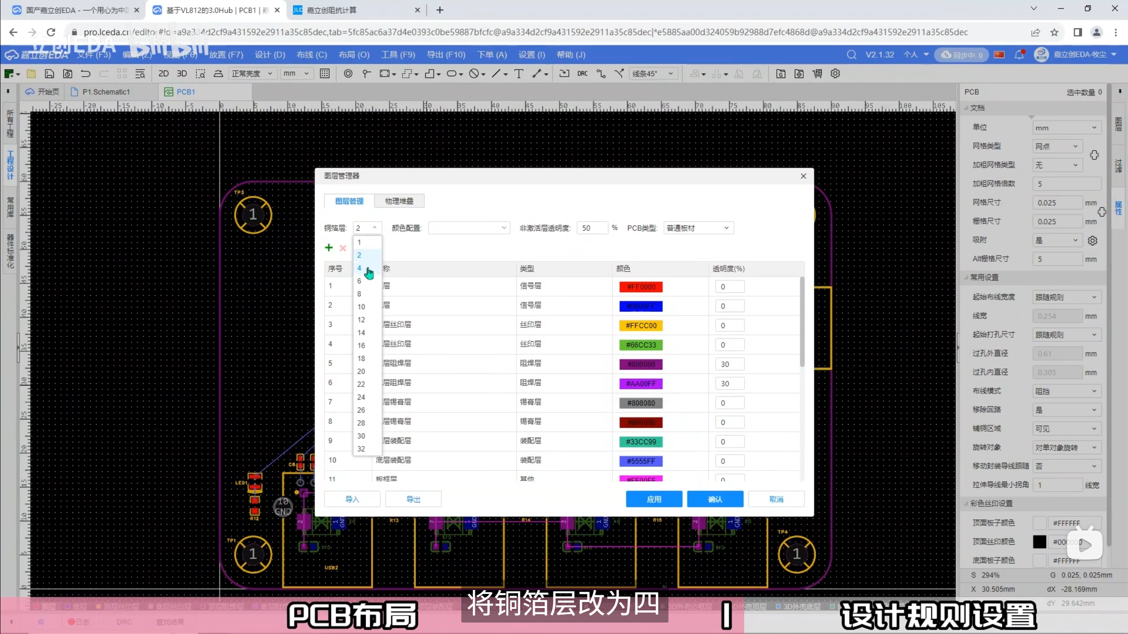Open the 布线 (C) menu
The height and width of the screenshot is (634, 1128).
312,55
